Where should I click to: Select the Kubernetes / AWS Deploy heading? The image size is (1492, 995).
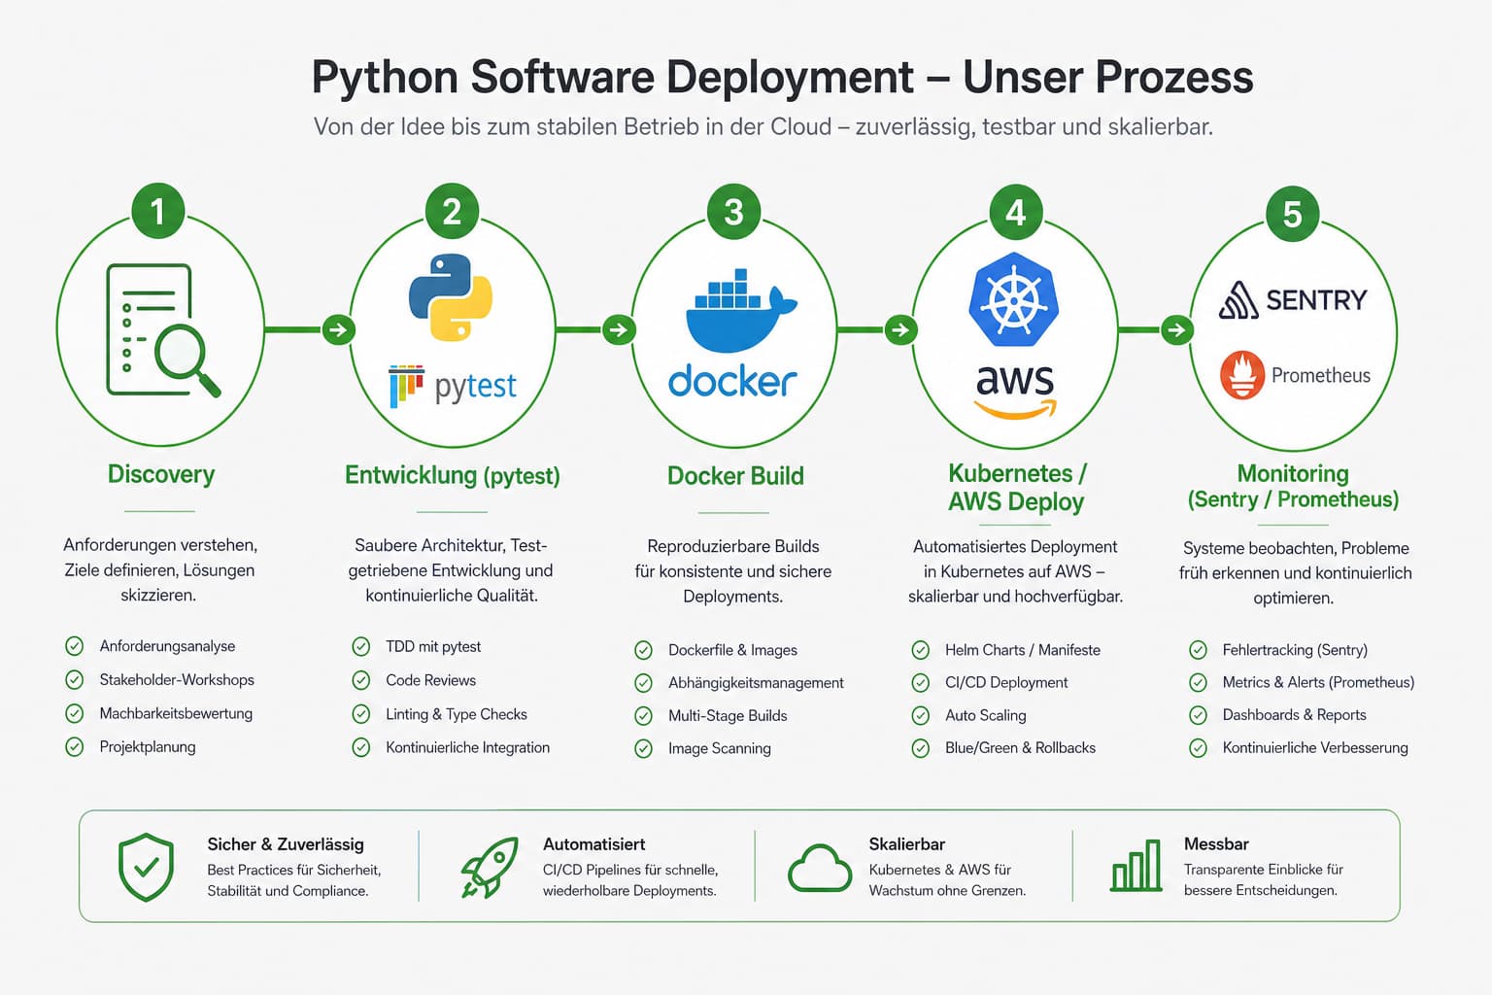(1016, 487)
